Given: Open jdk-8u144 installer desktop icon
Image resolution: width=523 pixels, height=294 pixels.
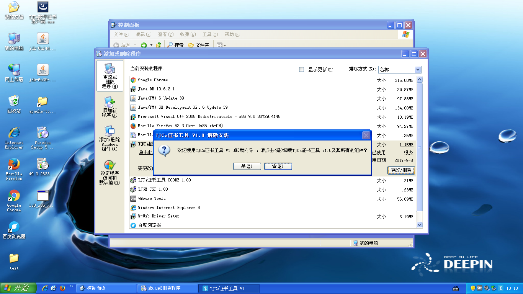Looking at the screenshot, I should [x=42, y=42].
